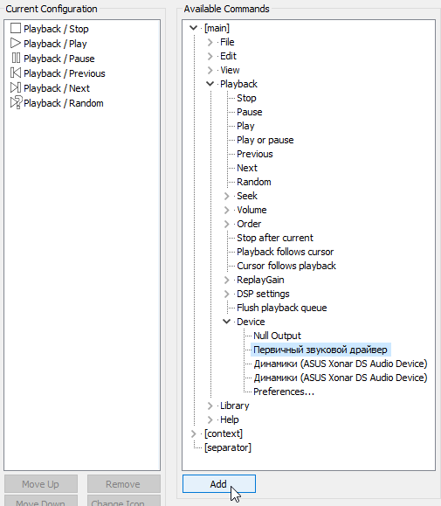The image size is (441, 506).
Task: Select the Stop icon in Current Configuration
Action: click(16, 28)
